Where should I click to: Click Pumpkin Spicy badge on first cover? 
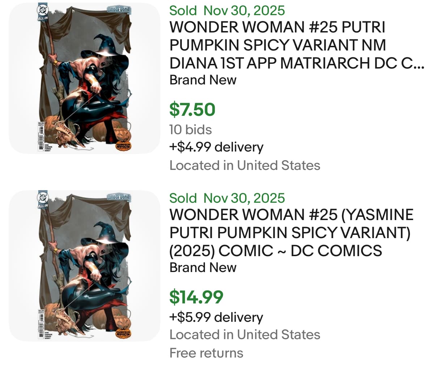click(x=123, y=145)
